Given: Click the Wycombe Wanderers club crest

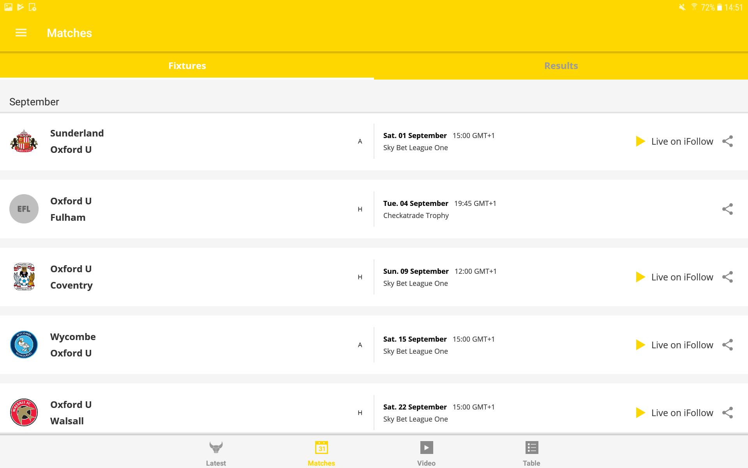Looking at the screenshot, I should tap(24, 344).
